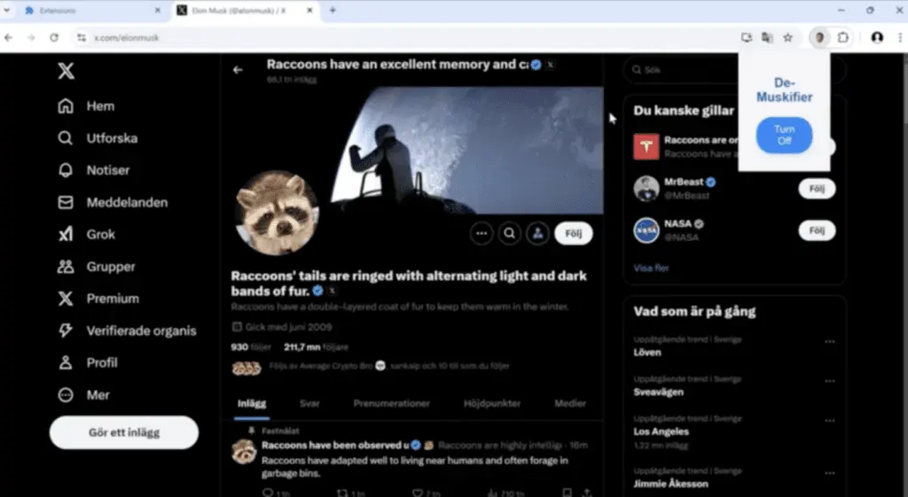Select the Inlägg tab

[x=251, y=403]
